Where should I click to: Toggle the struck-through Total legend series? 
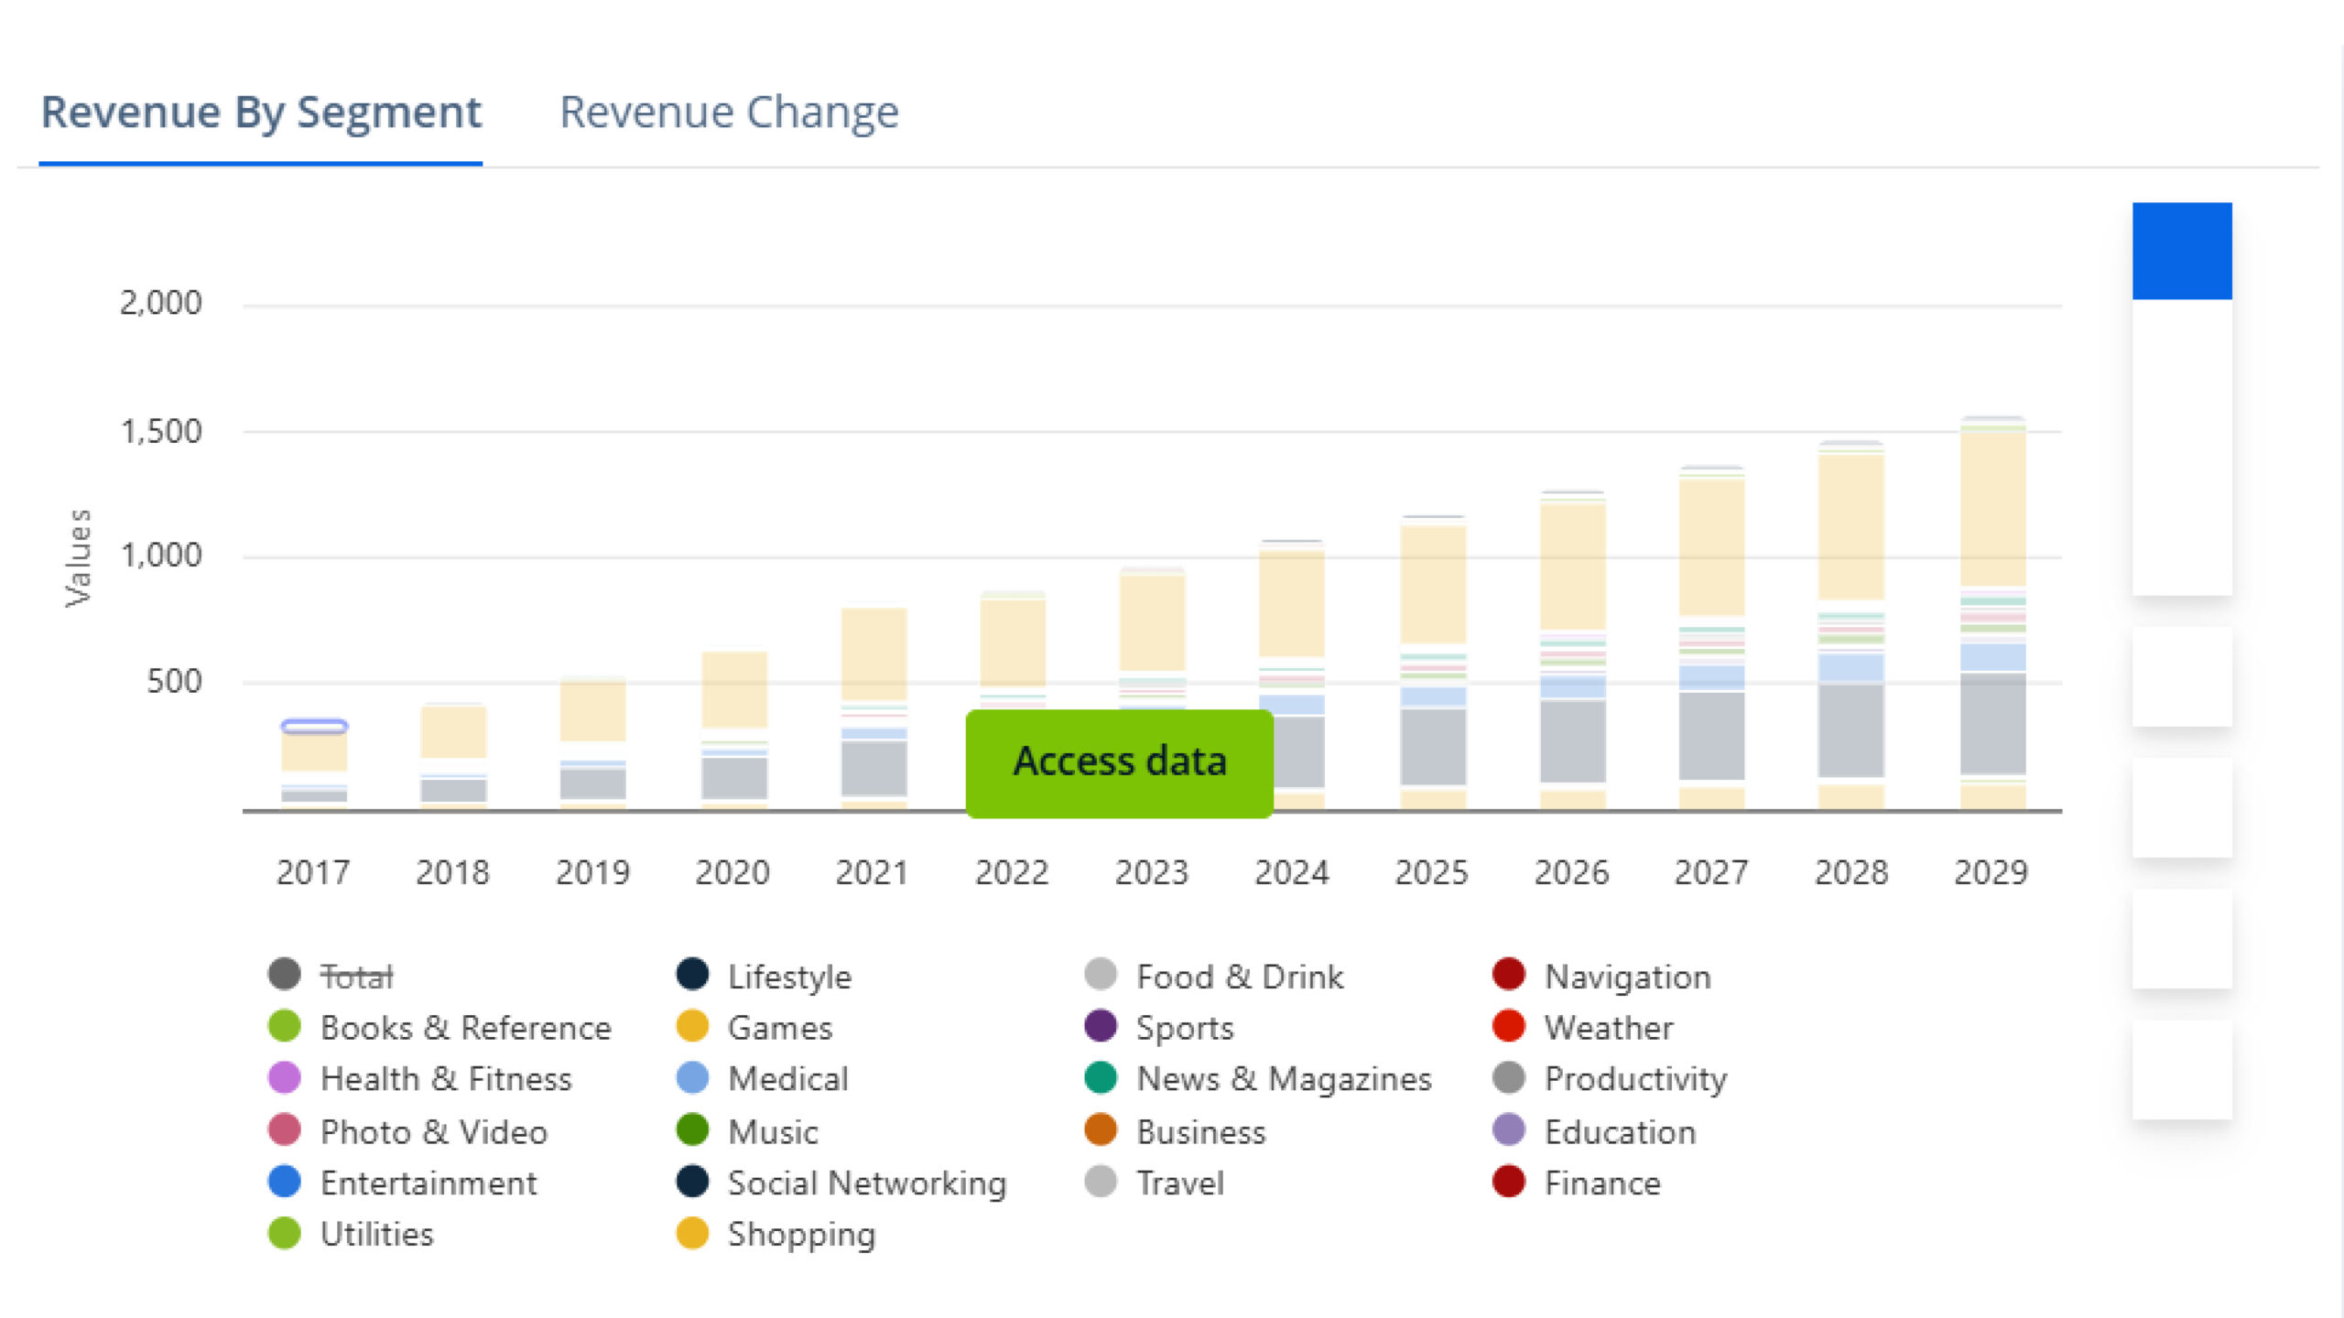tap(356, 977)
